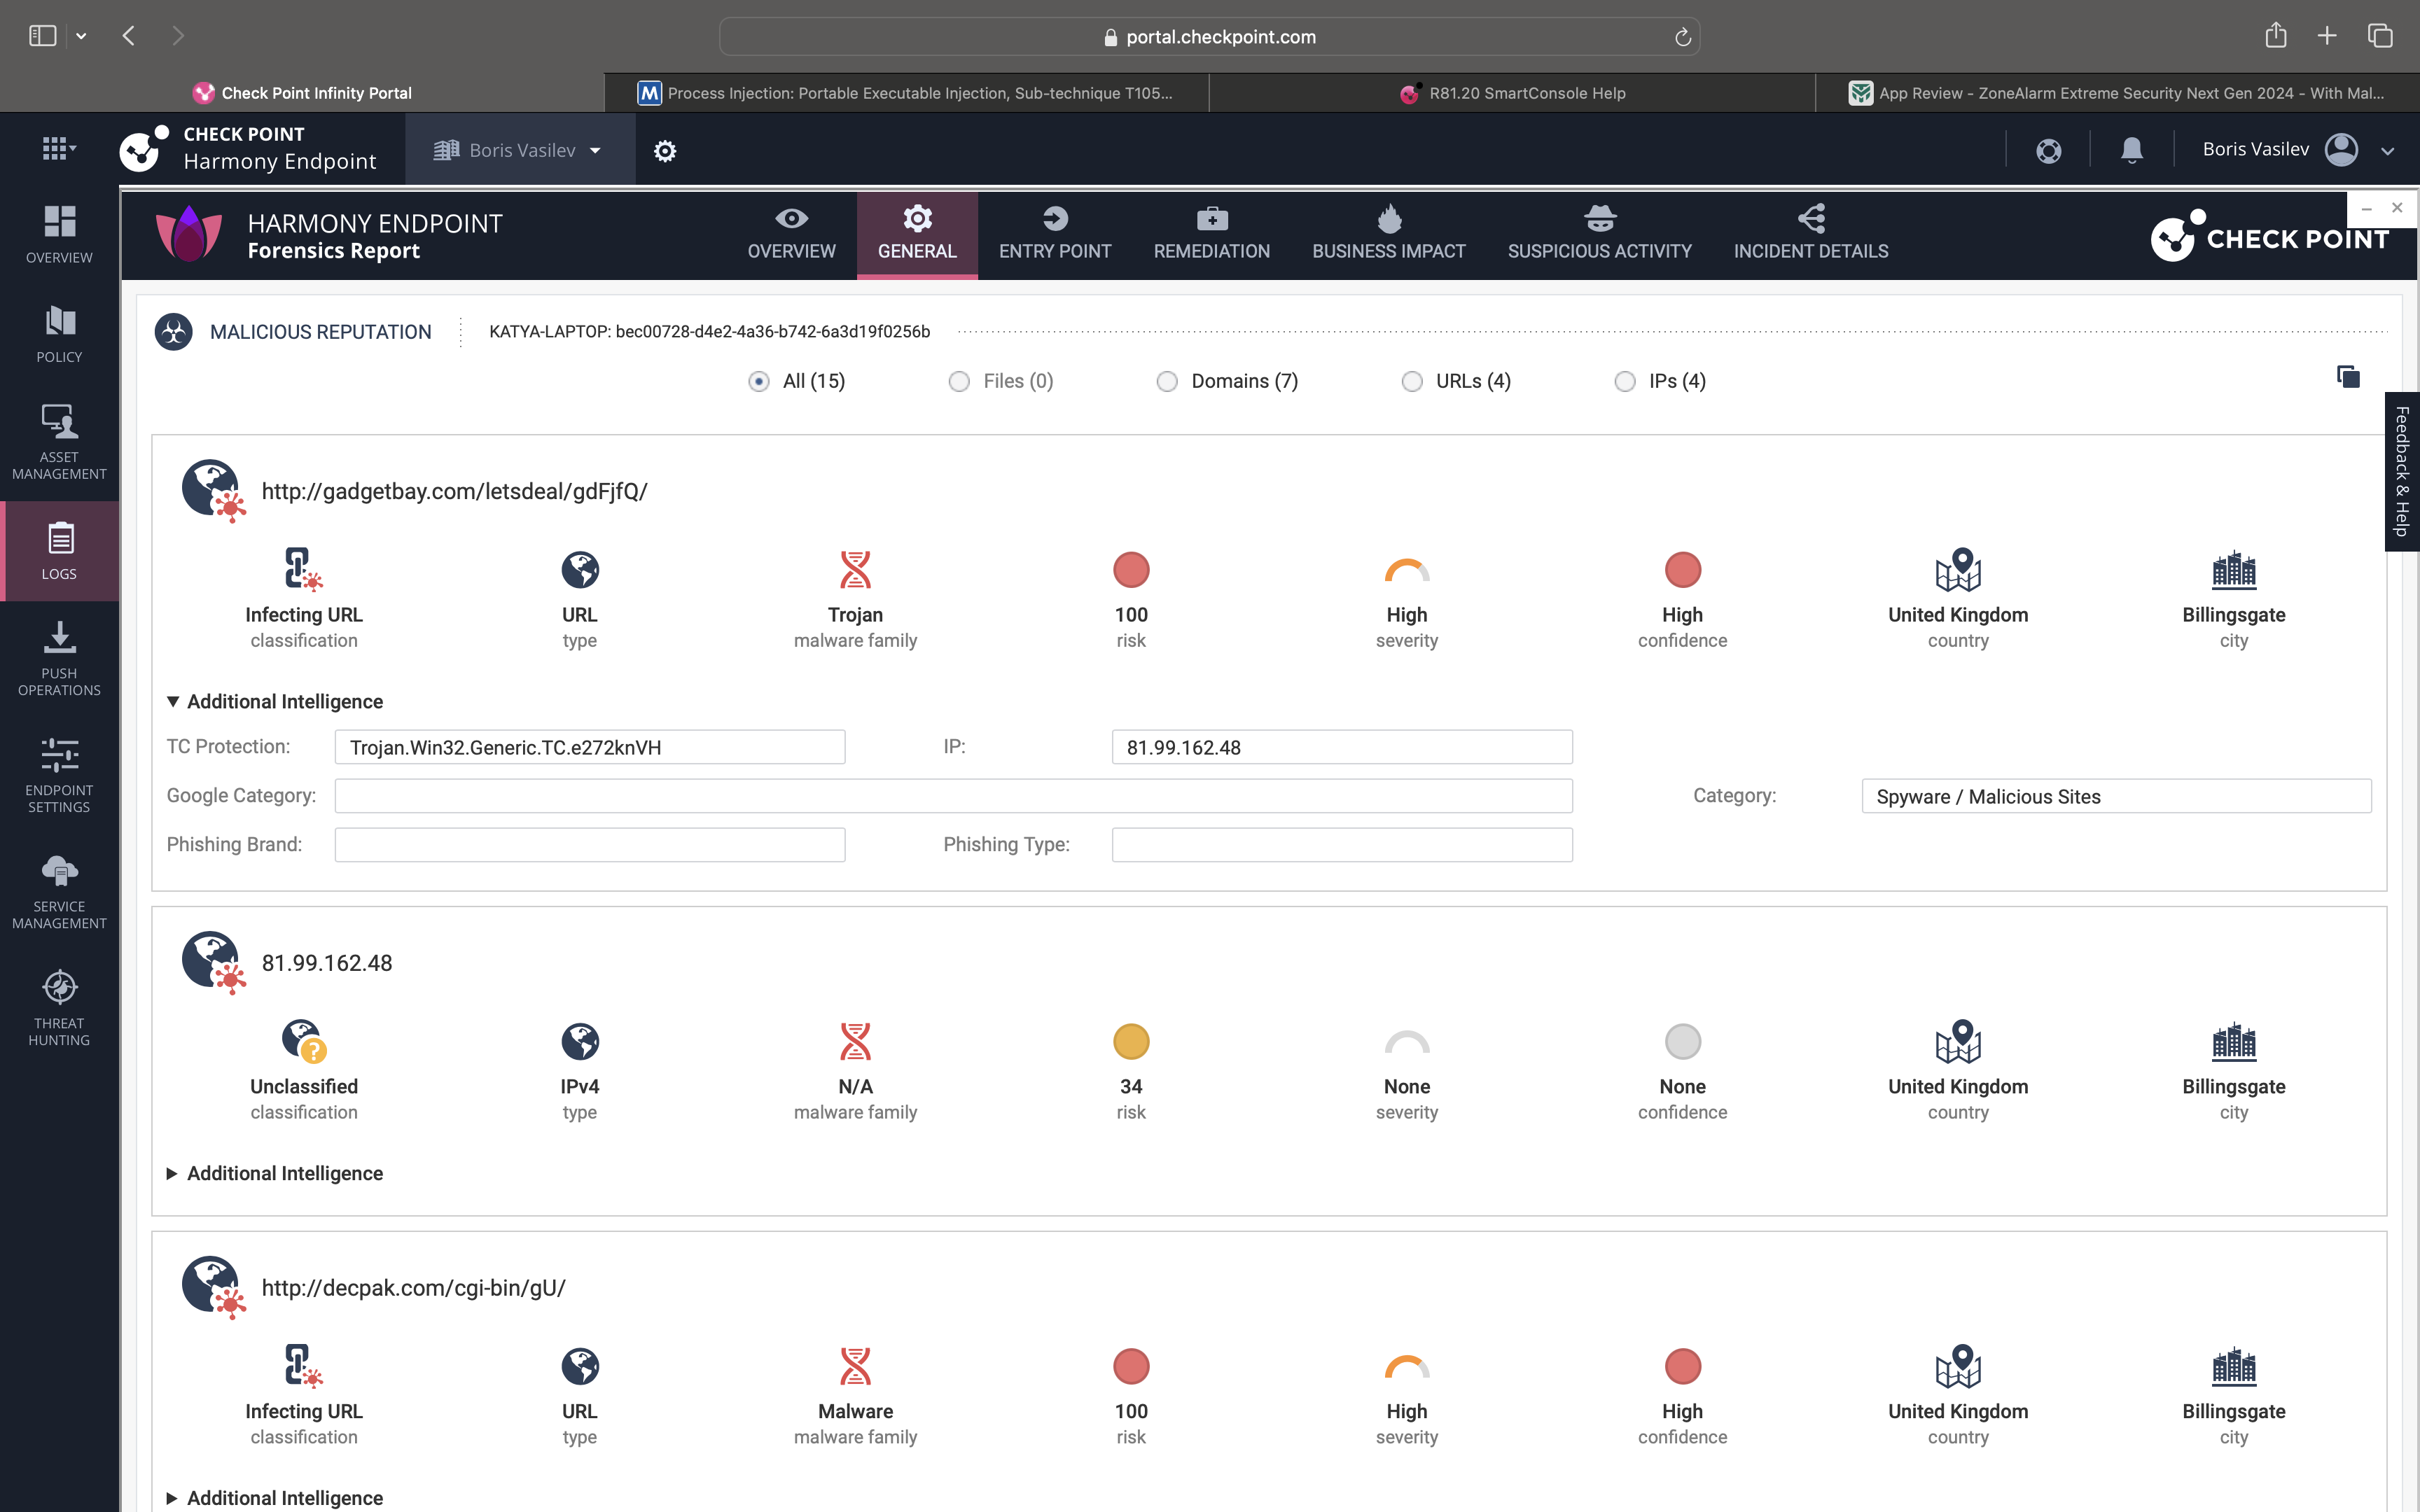Click the Boris Vasilev user avatar

coord(2341,150)
